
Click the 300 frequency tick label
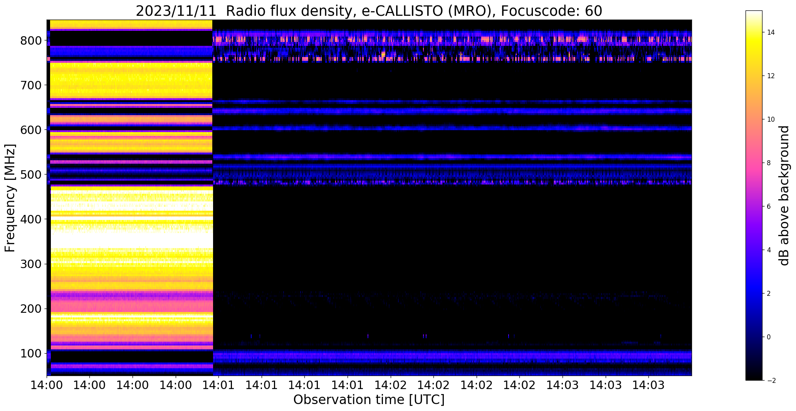31,264
